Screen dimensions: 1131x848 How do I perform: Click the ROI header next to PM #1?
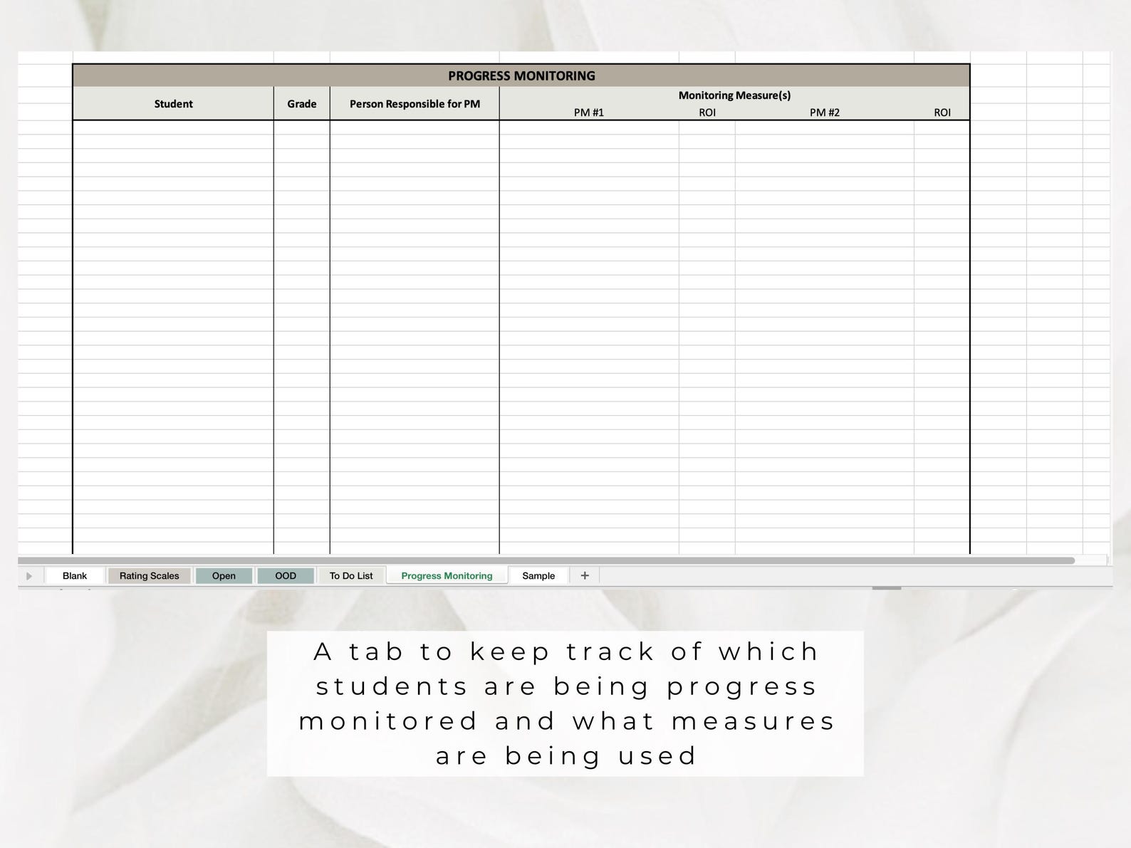[x=707, y=112]
